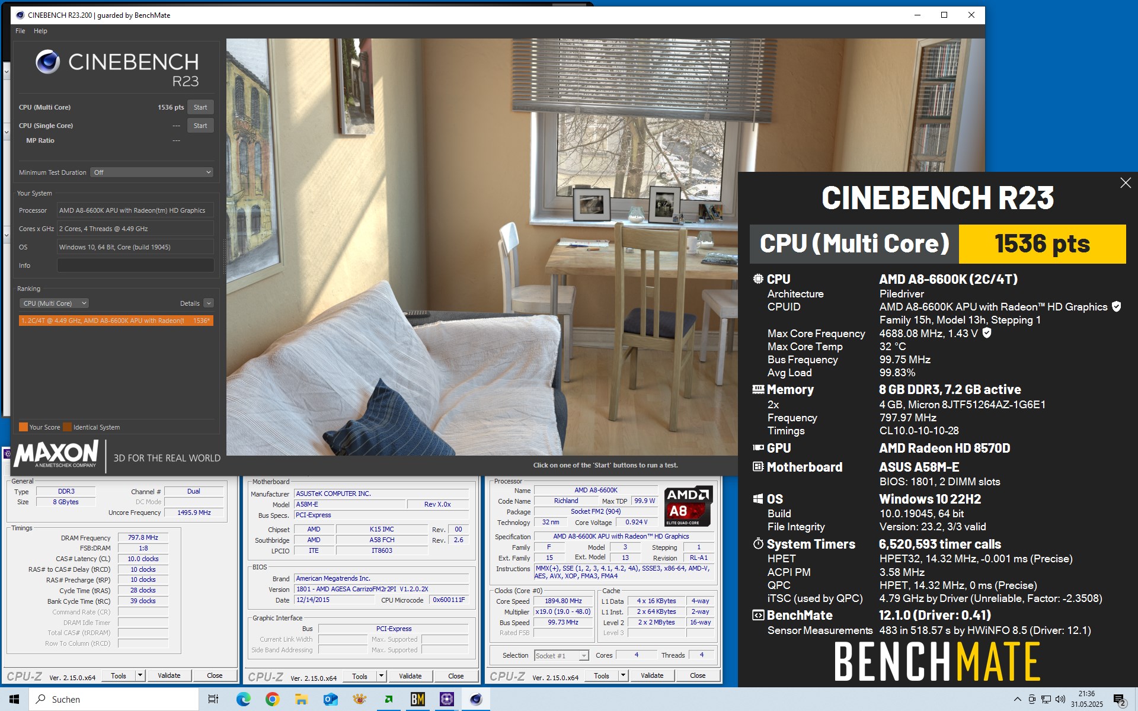1138x711 pixels.
Task: Open Tools arrow in the middle CPU-Z window
Action: pyautogui.click(x=382, y=676)
